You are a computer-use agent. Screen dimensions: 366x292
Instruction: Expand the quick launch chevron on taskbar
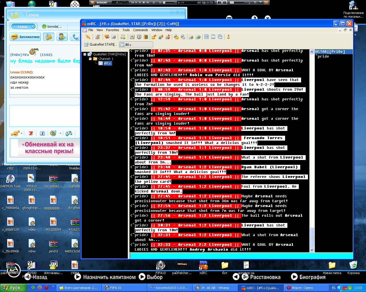[x=53, y=287]
